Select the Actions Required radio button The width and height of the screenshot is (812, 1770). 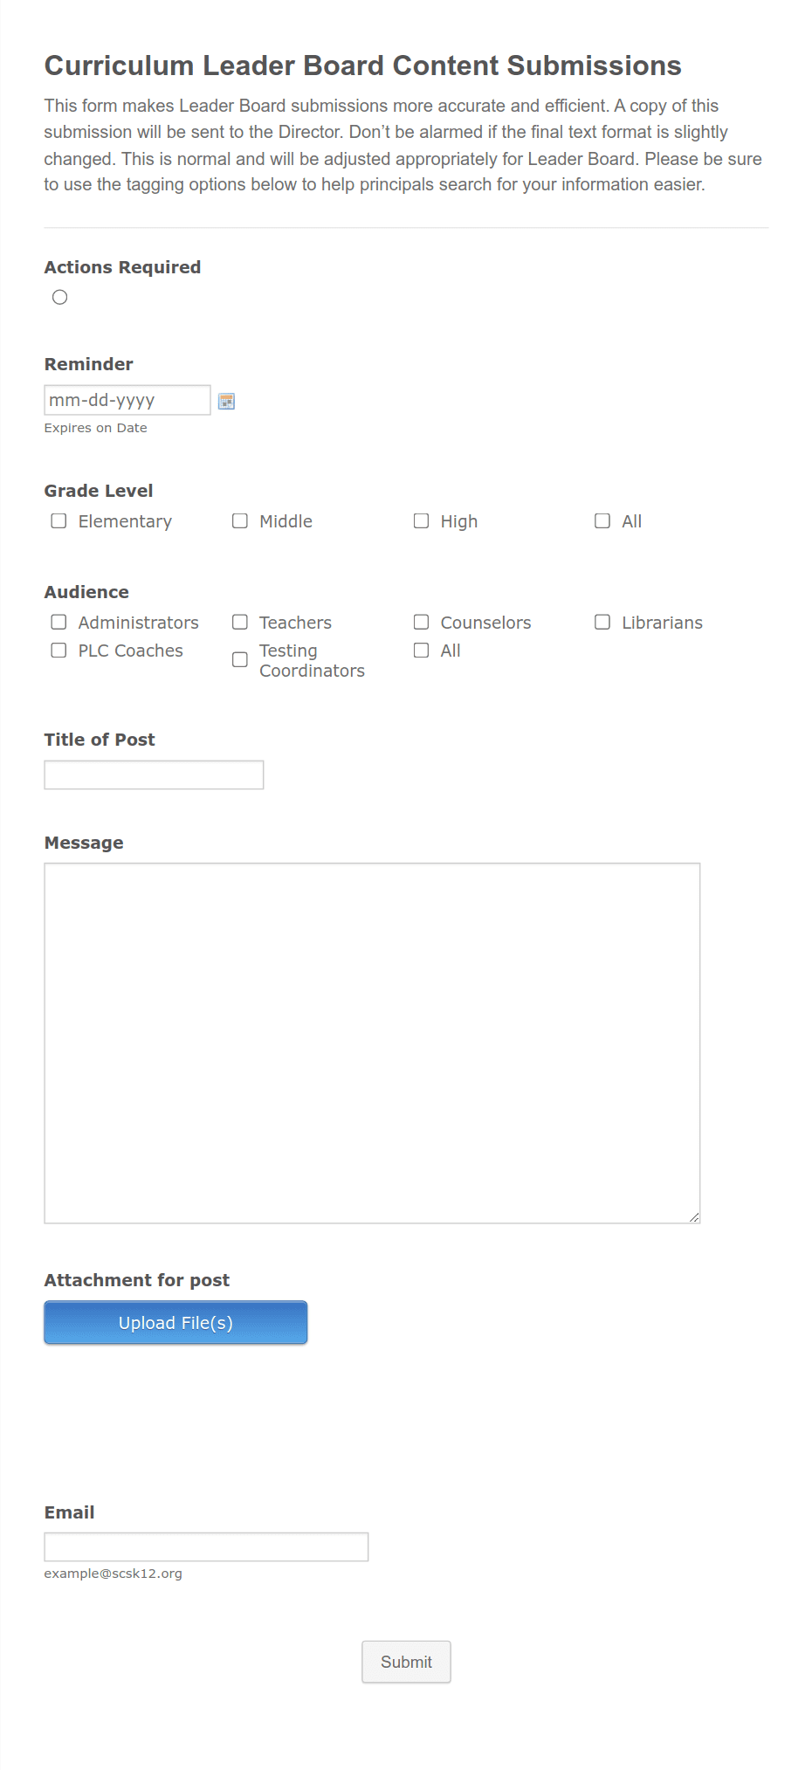point(59,297)
